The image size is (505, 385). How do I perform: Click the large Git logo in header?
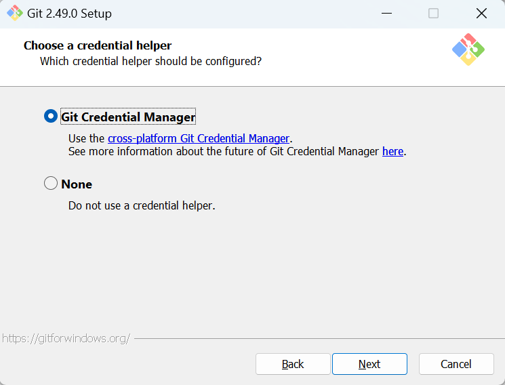point(468,49)
